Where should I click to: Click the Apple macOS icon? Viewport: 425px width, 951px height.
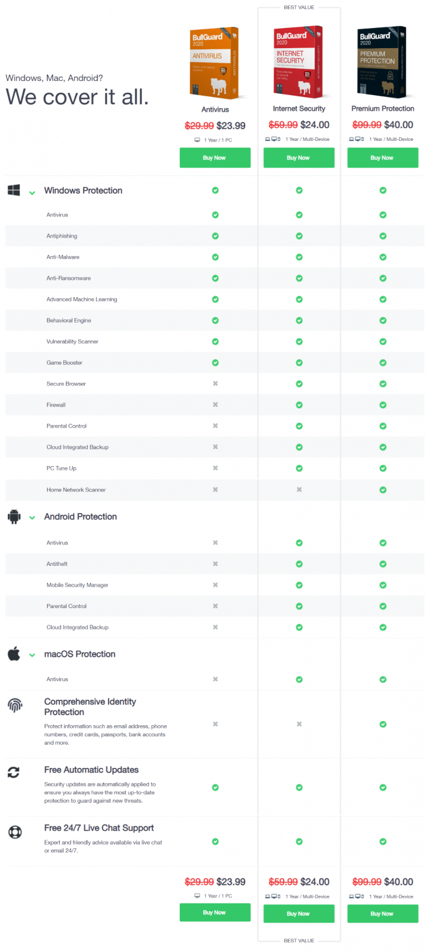[x=14, y=654]
